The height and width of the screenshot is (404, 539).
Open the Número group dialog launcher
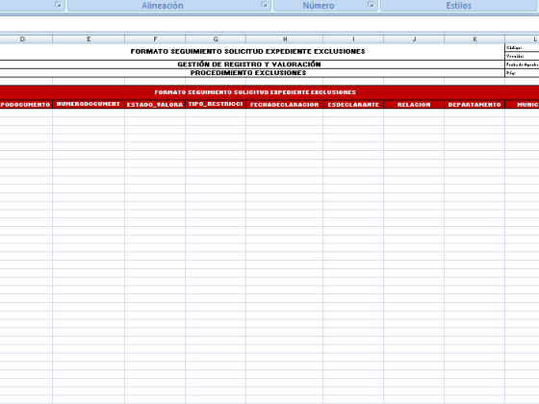coord(371,5)
